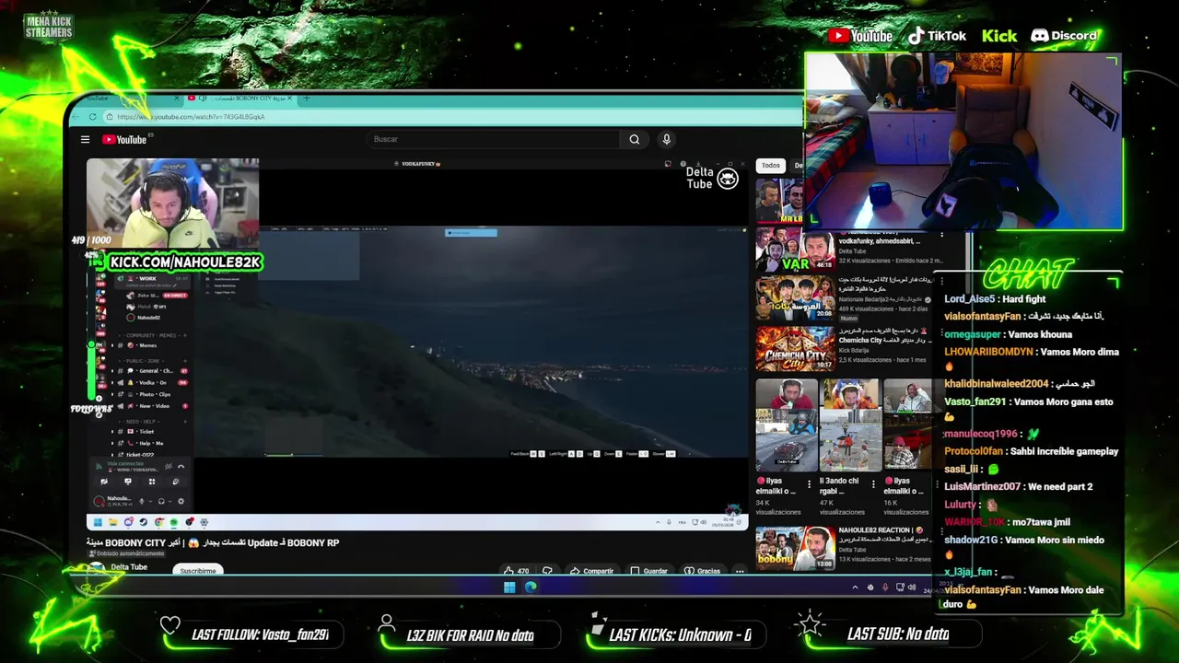Open Discord microphone input options arrow

click(x=150, y=501)
